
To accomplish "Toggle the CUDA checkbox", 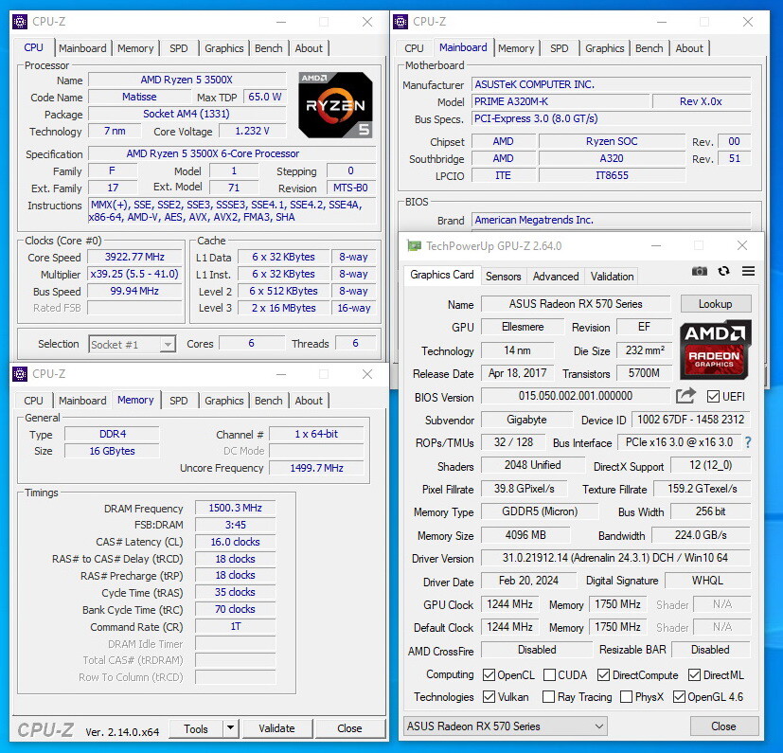I will (548, 675).
